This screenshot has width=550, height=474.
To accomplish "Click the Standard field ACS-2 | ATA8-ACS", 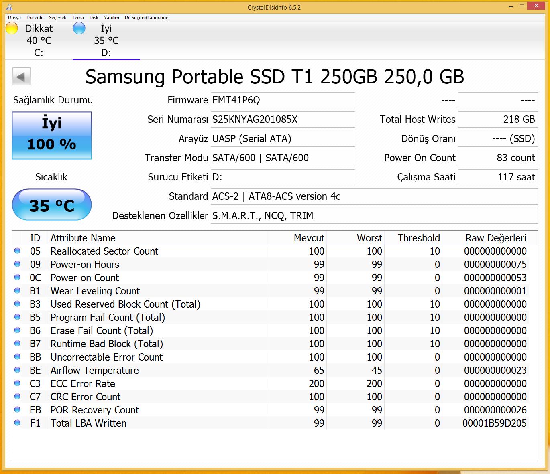I will coord(374,196).
